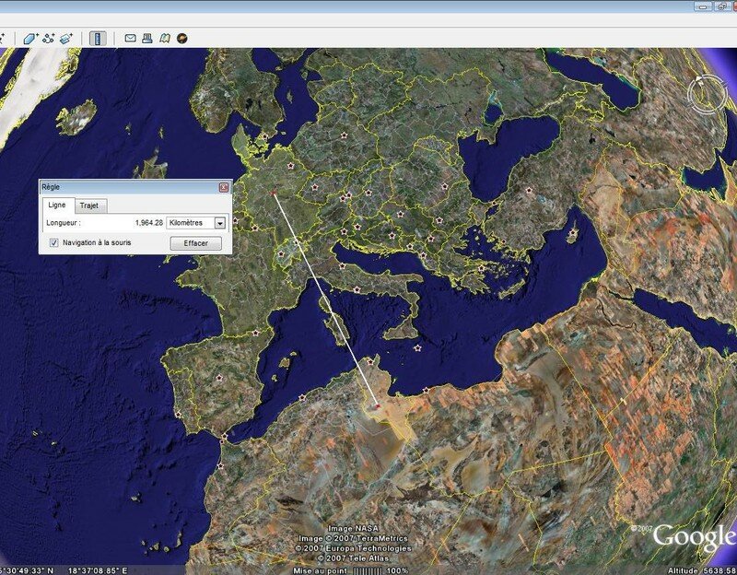The height and width of the screenshot is (575, 737).
Task: Click the Effacer button
Action: (195, 243)
